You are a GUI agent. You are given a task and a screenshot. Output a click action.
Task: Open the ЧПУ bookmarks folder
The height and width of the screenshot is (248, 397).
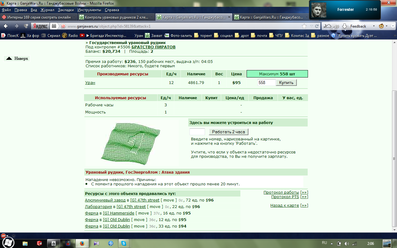tap(276, 36)
